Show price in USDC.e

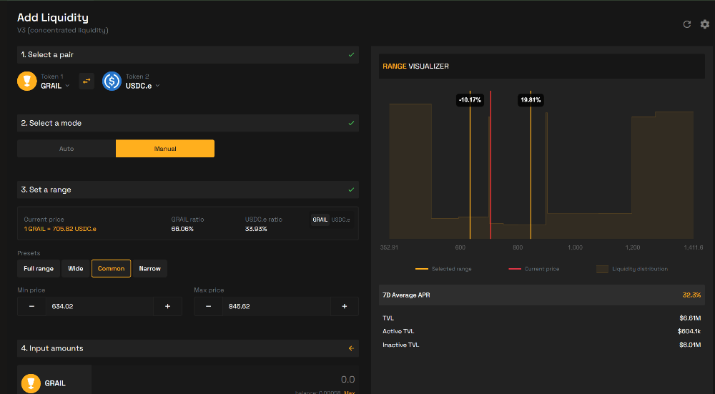pyautogui.click(x=340, y=220)
